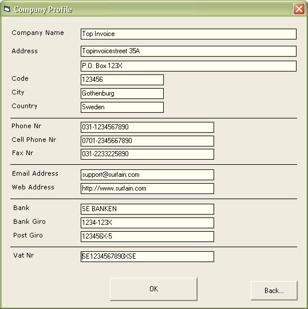Click the Email Address field

click(x=147, y=175)
